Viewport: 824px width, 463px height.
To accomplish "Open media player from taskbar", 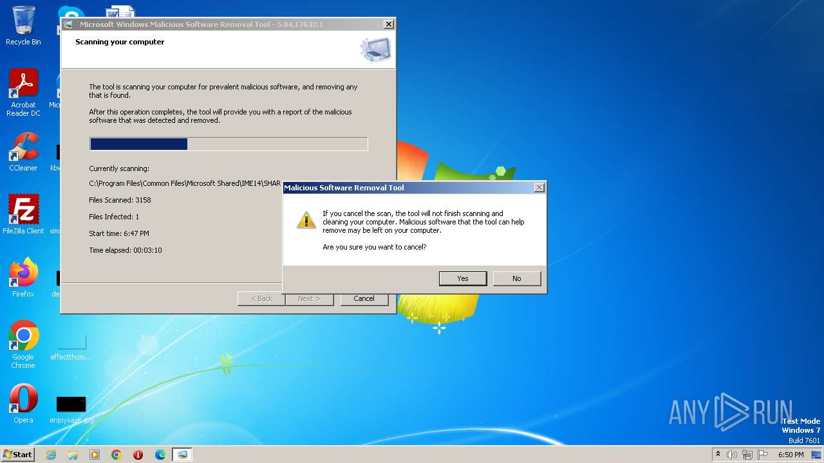I will point(95,455).
